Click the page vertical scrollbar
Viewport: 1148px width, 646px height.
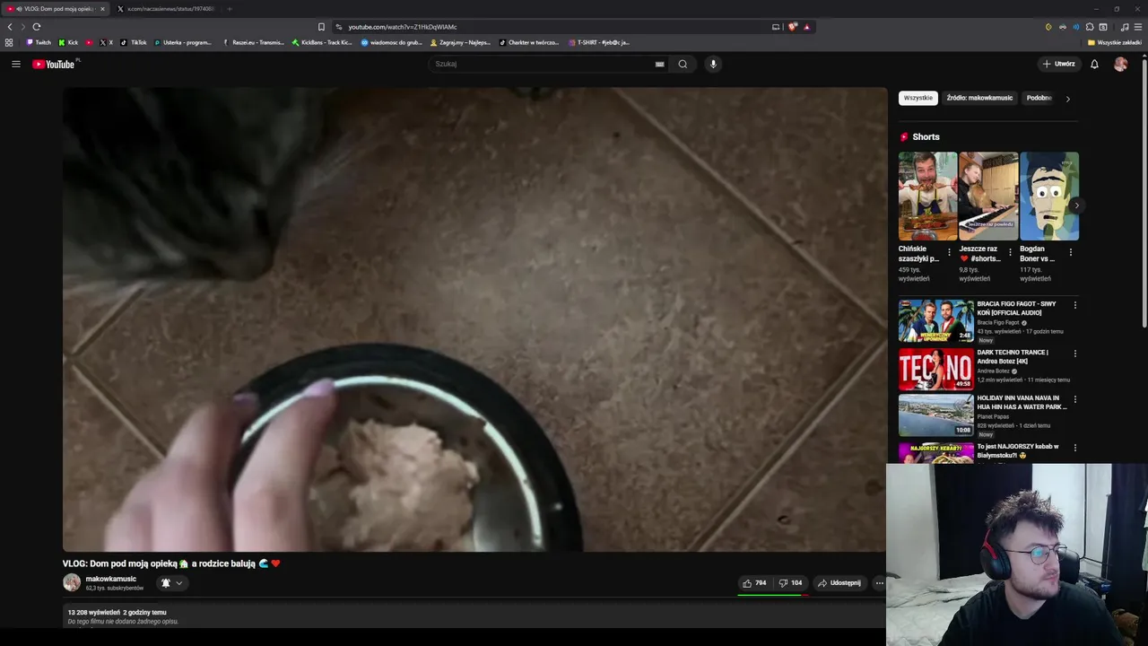coord(1144,193)
